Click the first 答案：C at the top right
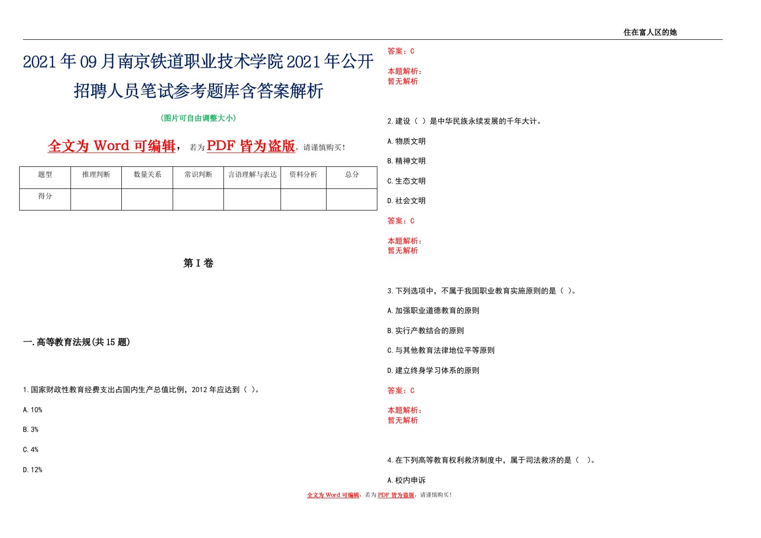Screen dimensions: 761x538 401,51
